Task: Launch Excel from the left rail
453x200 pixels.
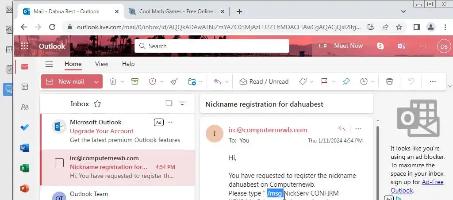Action: pyautogui.click(x=25, y=168)
